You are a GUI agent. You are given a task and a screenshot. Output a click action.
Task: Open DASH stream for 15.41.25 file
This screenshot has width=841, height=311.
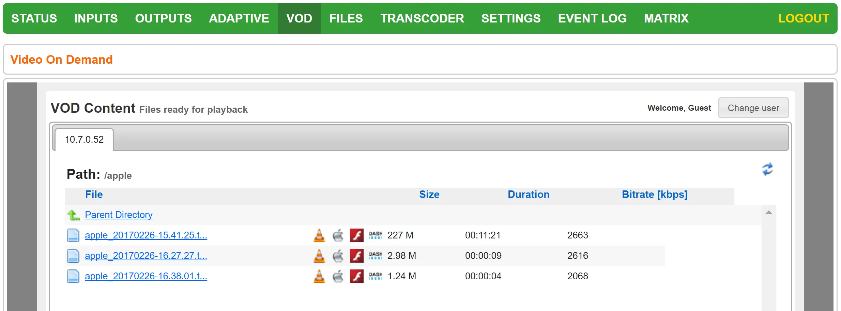pyautogui.click(x=376, y=235)
